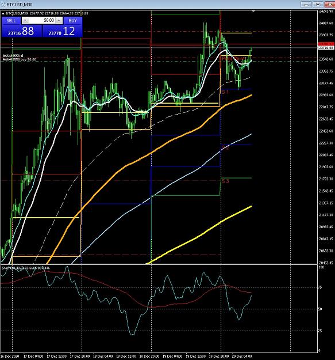Click the 23177.45 price scale value
This screenshot has height=360, width=335.
pyautogui.click(x=326, y=83)
